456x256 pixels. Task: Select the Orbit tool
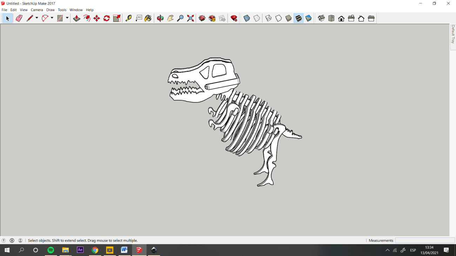160,19
